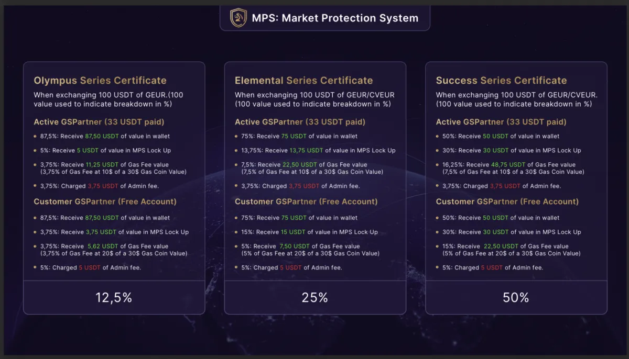Click the MPS shield lion logo icon
This screenshot has width=629, height=359.
pyautogui.click(x=238, y=18)
